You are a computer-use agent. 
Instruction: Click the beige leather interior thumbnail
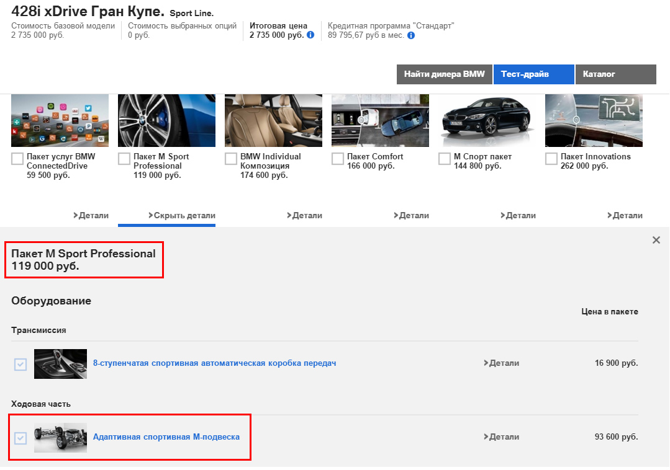pos(273,121)
